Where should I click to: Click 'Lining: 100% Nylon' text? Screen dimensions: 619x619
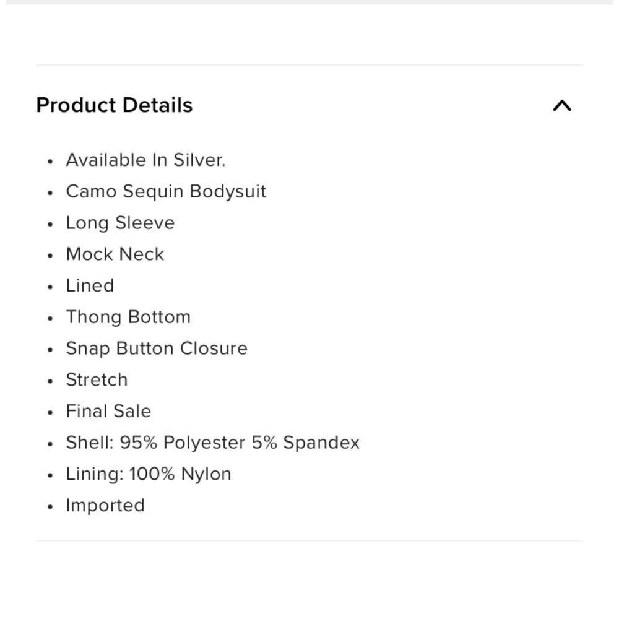[149, 474]
